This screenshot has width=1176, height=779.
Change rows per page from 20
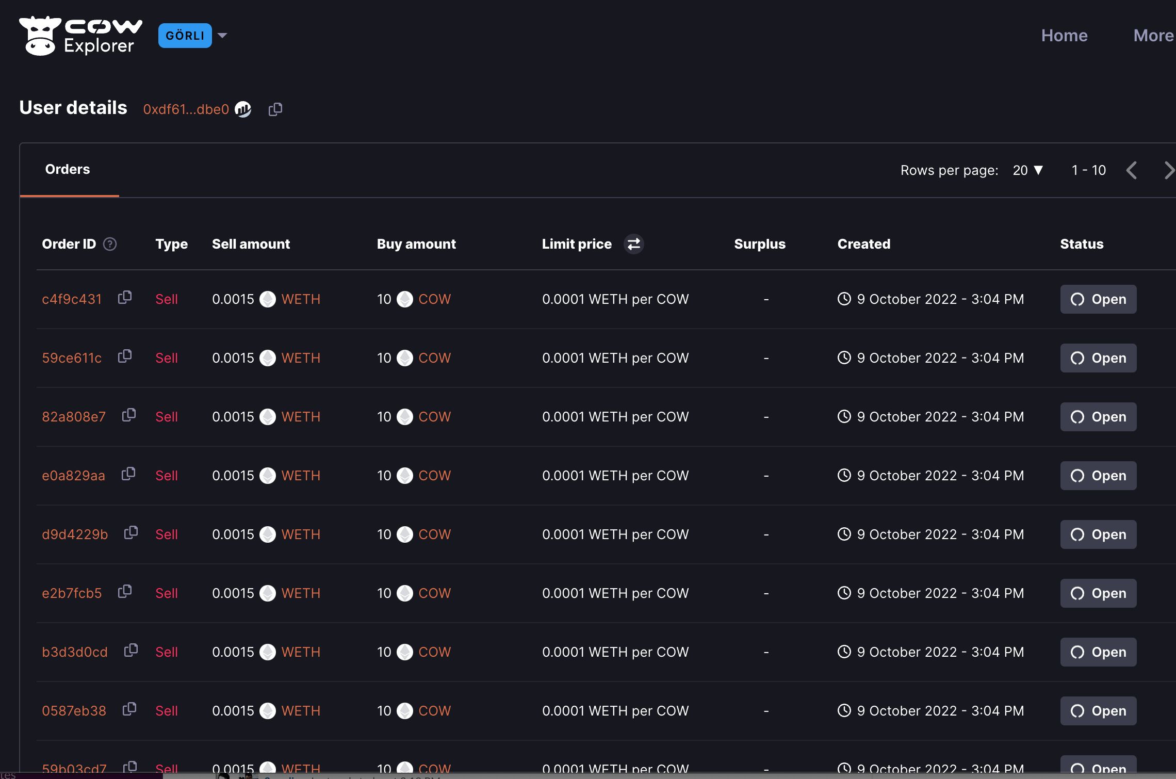coord(1027,170)
